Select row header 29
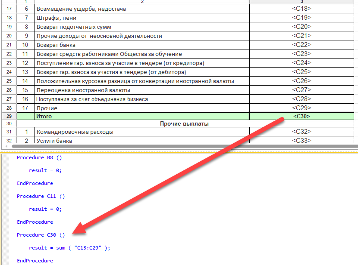 (9, 116)
